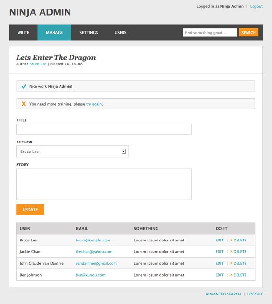Click the Update button
This screenshot has height=304, width=272.
30,209
